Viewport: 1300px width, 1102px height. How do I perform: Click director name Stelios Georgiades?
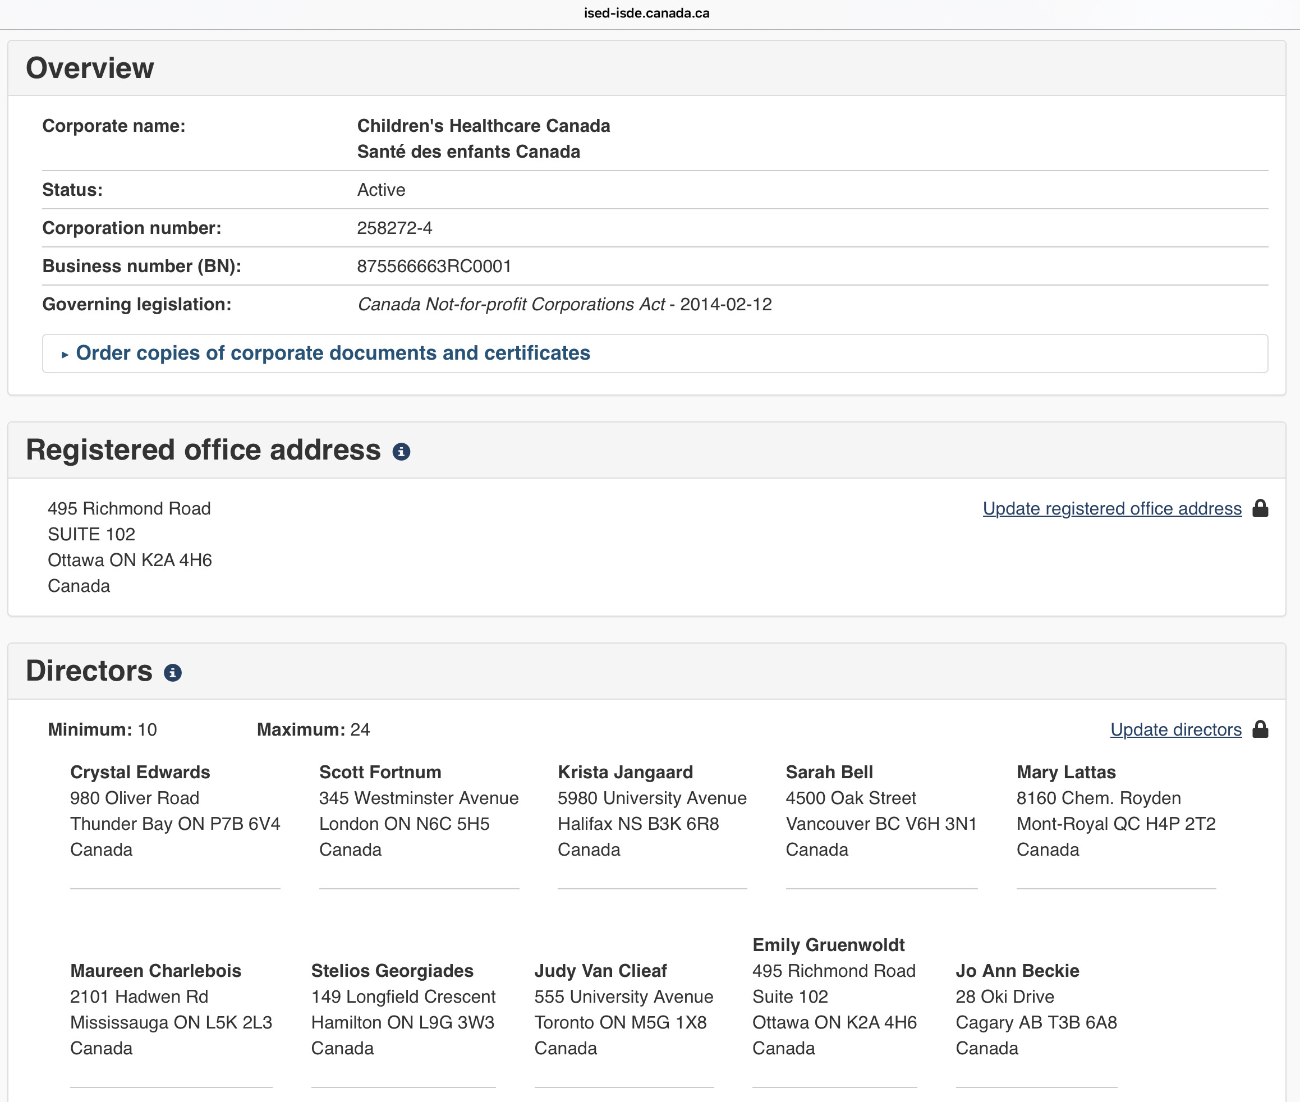(392, 971)
